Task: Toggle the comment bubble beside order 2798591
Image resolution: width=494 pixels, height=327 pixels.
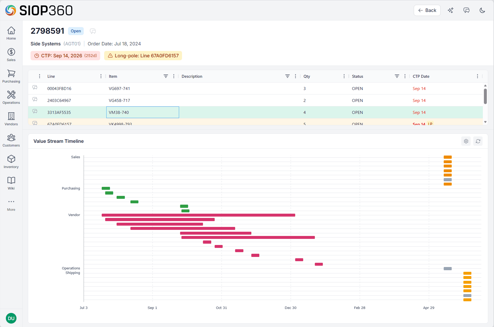Action: pyautogui.click(x=93, y=31)
